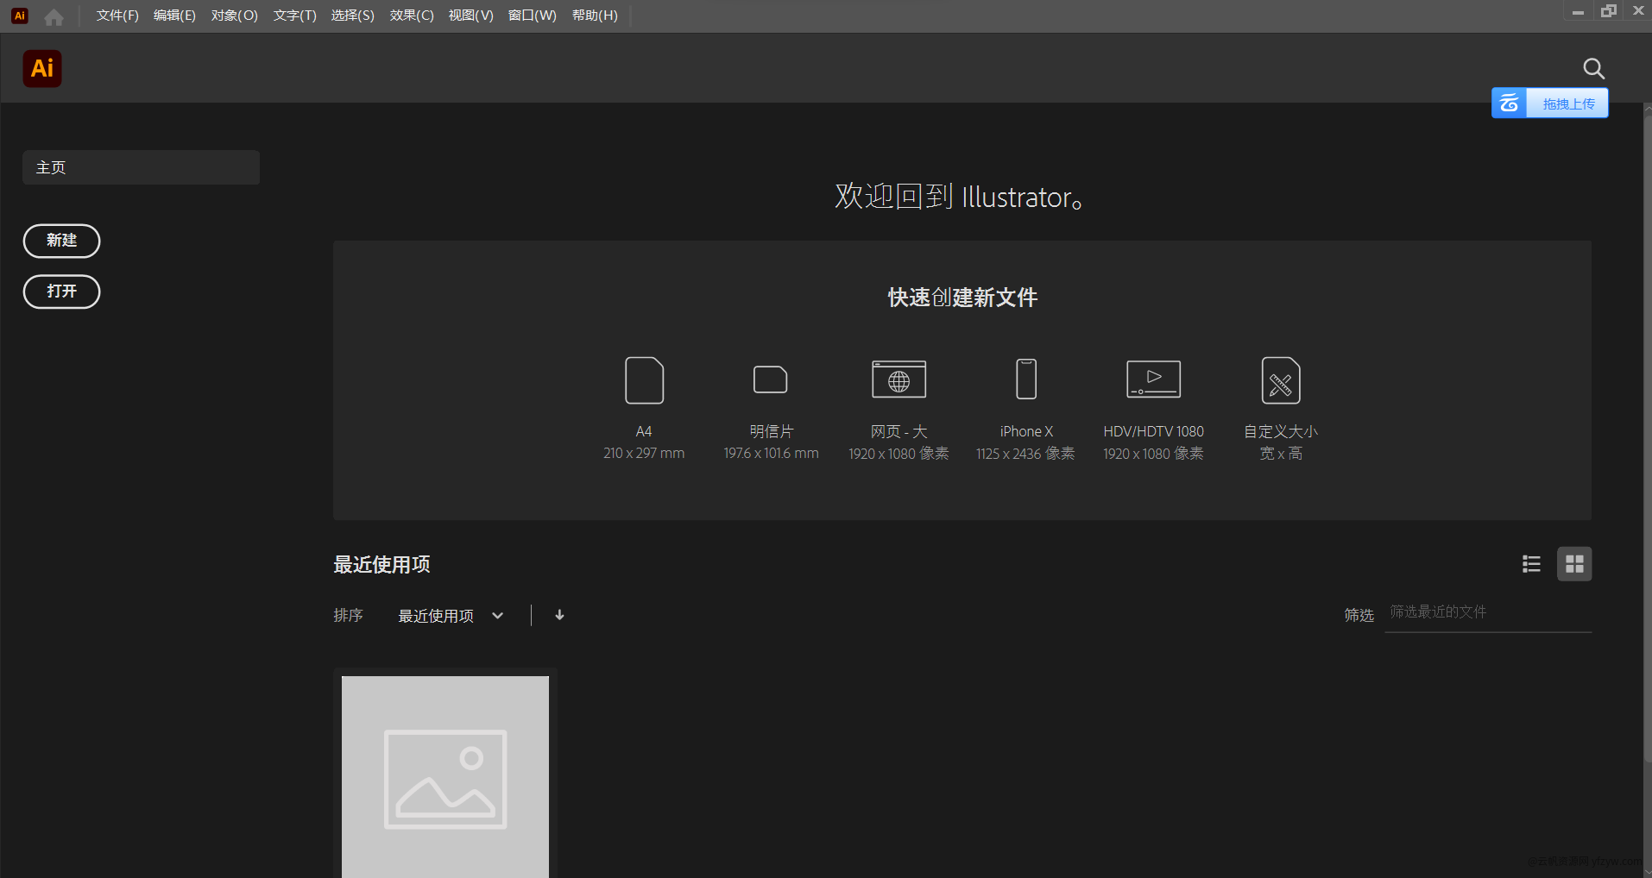This screenshot has width=1652, height=878.
Task: Select the 主页 tab in the sidebar
Action: [x=141, y=167]
